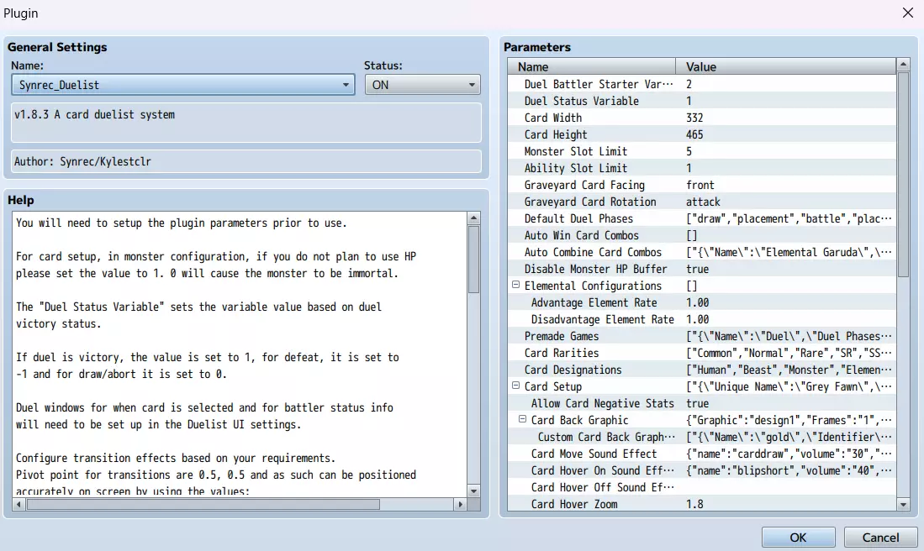Open the plugin Name dropdown

(x=182, y=85)
